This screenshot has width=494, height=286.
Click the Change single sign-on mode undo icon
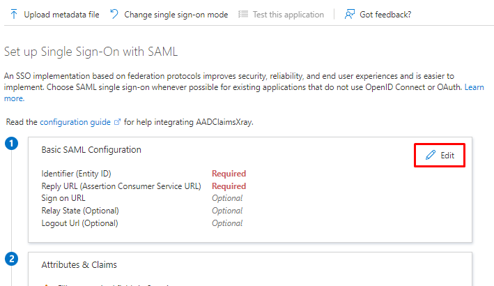[114, 15]
